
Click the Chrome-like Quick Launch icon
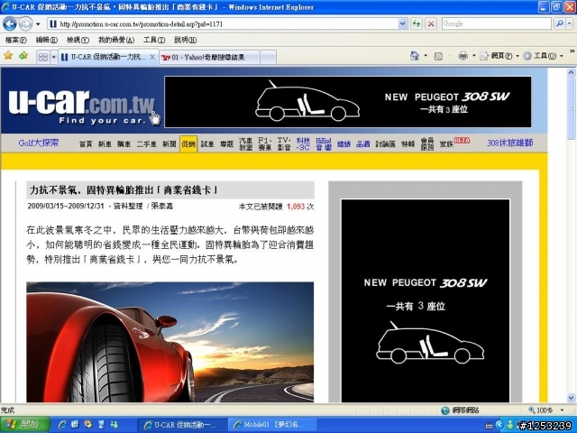[x=88, y=425]
